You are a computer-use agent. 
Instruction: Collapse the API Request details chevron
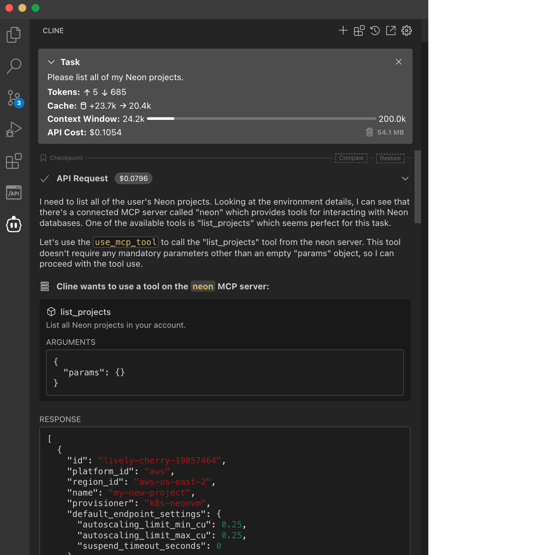(405, 179)
